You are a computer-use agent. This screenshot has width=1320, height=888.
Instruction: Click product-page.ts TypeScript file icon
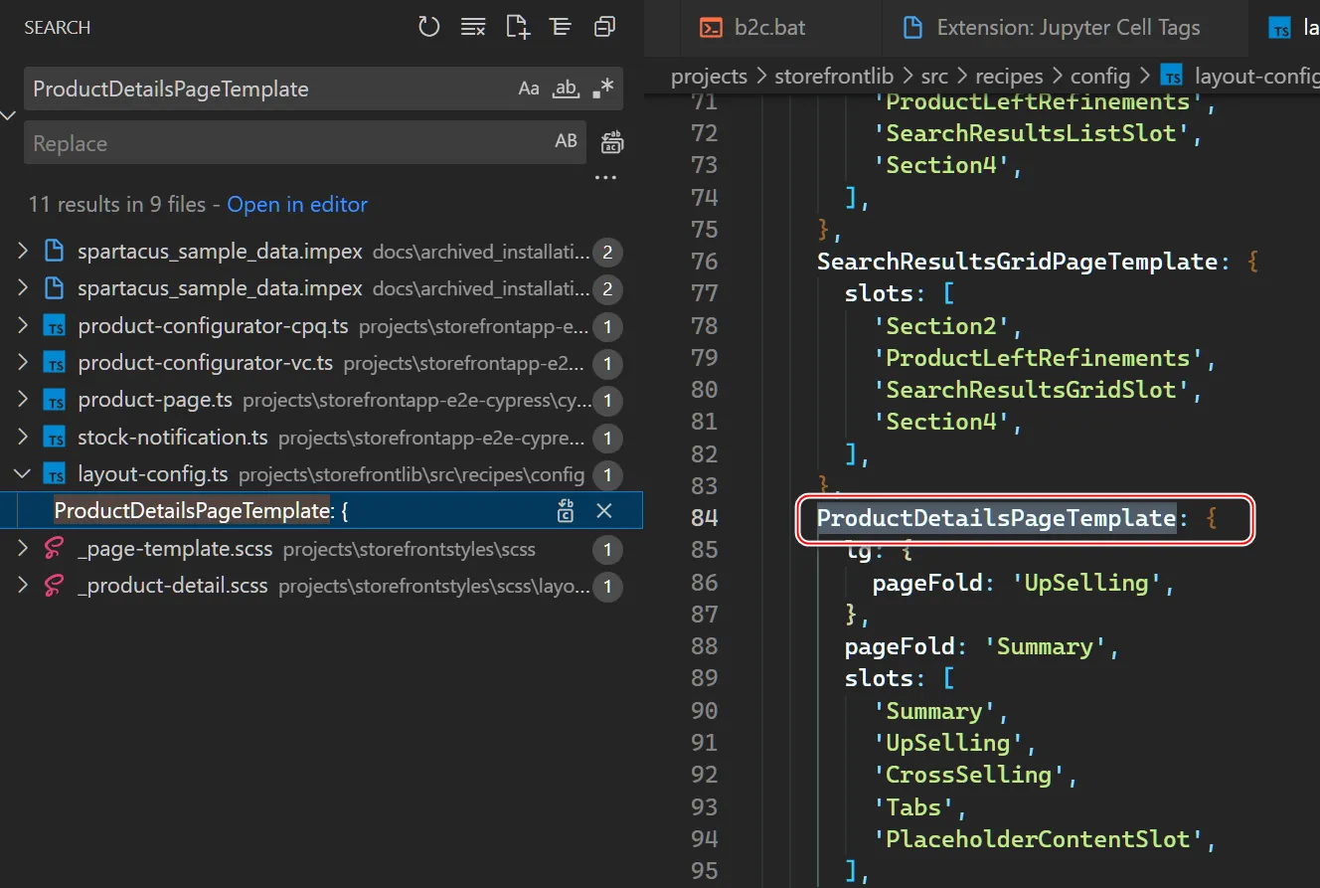pyautogui.click(x=55, y=401)
